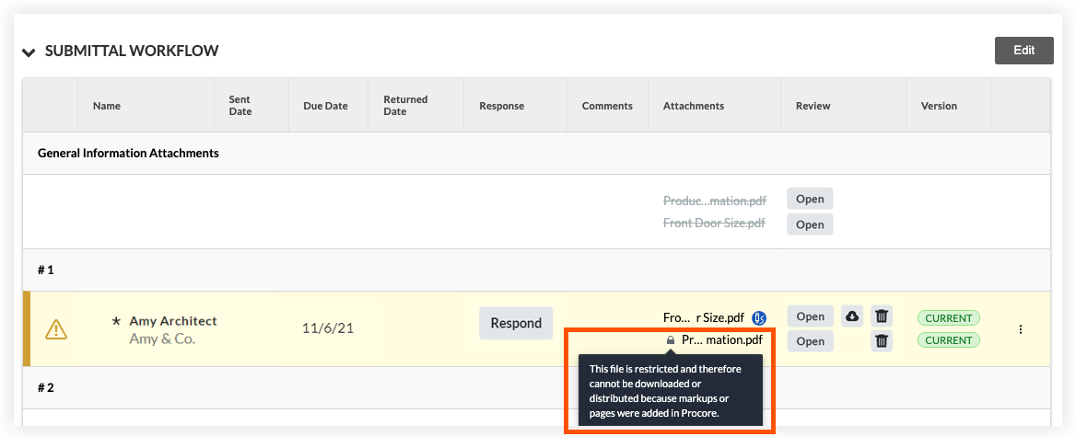Open the vertical ellipsis menu for Amy's row
The height and width of the screenshot is (448, 1076).
point(1021,329)
